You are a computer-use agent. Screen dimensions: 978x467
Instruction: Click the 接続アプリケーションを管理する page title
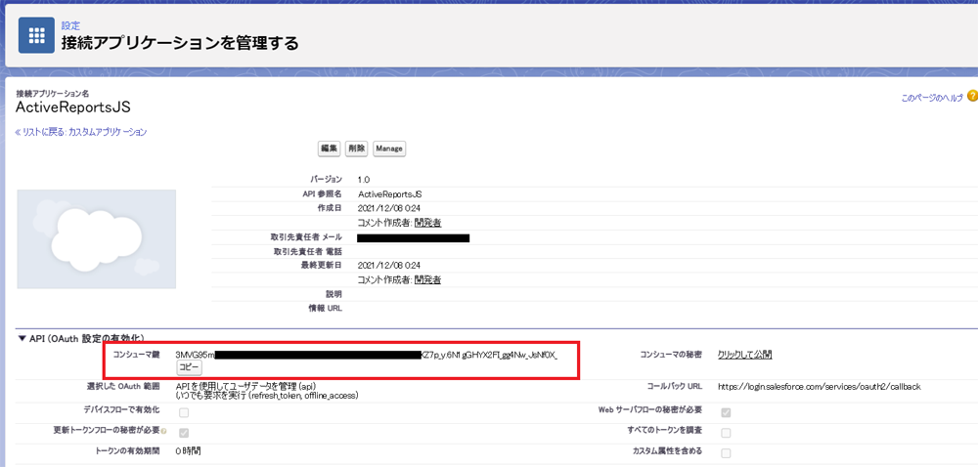click(x=180, y=43)
